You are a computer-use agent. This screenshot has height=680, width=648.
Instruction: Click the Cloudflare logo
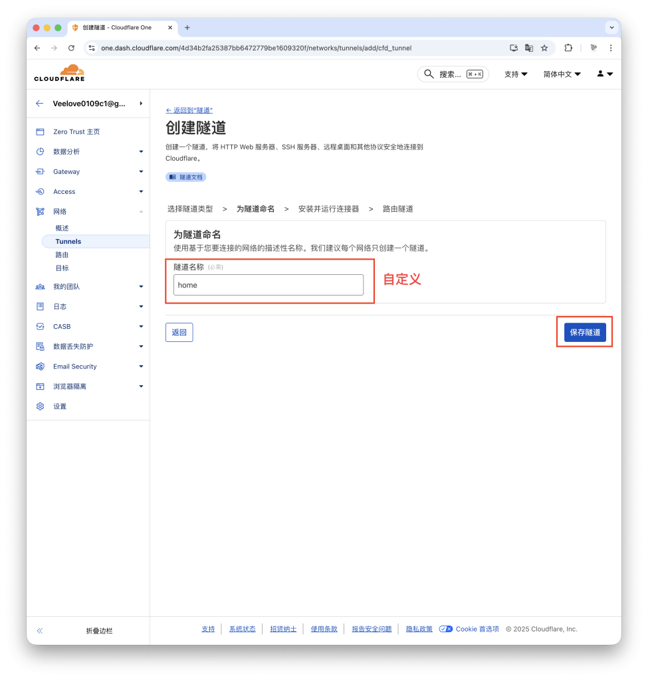click(x=59, y=73)
